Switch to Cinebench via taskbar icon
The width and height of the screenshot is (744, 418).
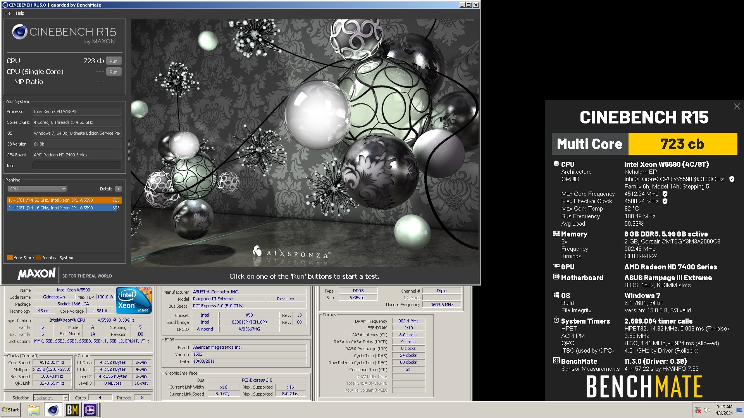[x=53, y=410]
